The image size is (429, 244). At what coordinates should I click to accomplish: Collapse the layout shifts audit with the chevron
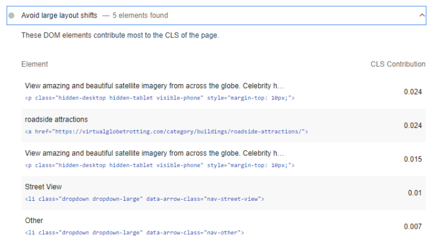click(420, 16)
